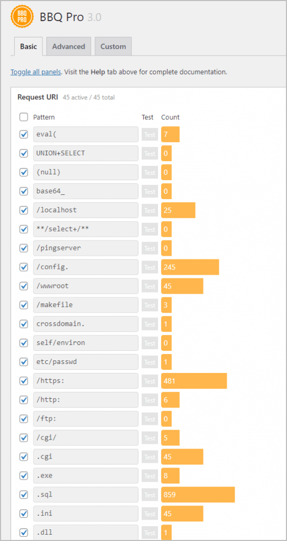Toggle the .sql pattern checkbox
This screenshot has width=287, height=541.
[23, 495]
